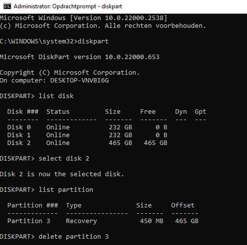Click Disk 2's 465 GB free value
The width and height of the screenshot is (247, 245).
click(x=156, y=143)
